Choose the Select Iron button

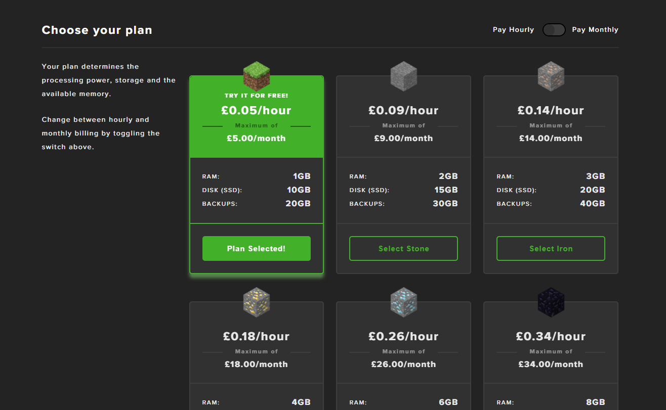pyautogui.click(x=551, y=248)
